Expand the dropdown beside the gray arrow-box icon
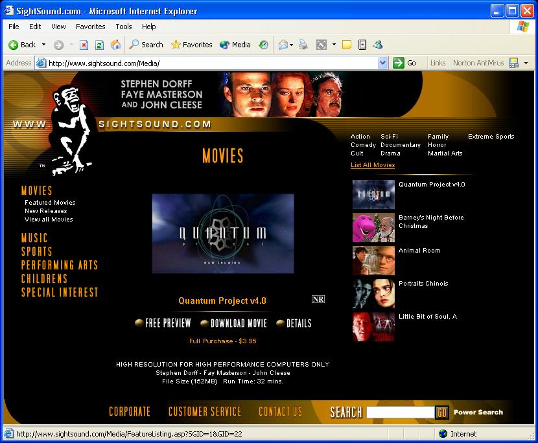 pyautogui.click(x=334, y=45)
